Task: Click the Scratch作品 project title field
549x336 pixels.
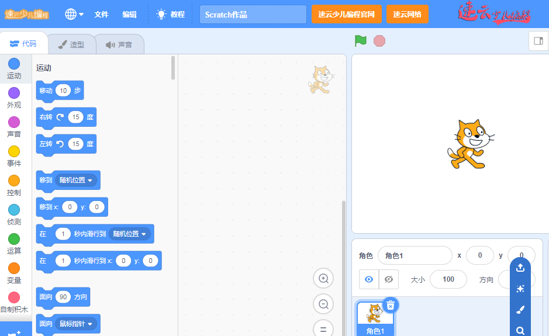Action: [253, 14]
